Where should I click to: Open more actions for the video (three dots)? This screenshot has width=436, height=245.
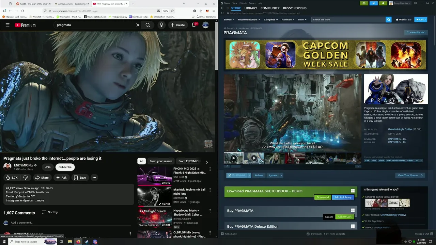tap(94, 178)
